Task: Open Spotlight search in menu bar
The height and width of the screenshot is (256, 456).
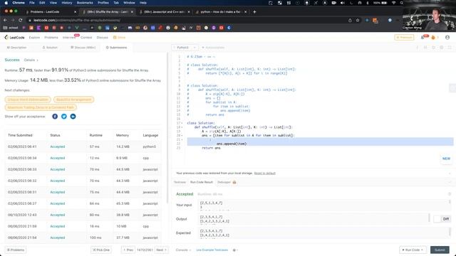Action: coord(402,3)
